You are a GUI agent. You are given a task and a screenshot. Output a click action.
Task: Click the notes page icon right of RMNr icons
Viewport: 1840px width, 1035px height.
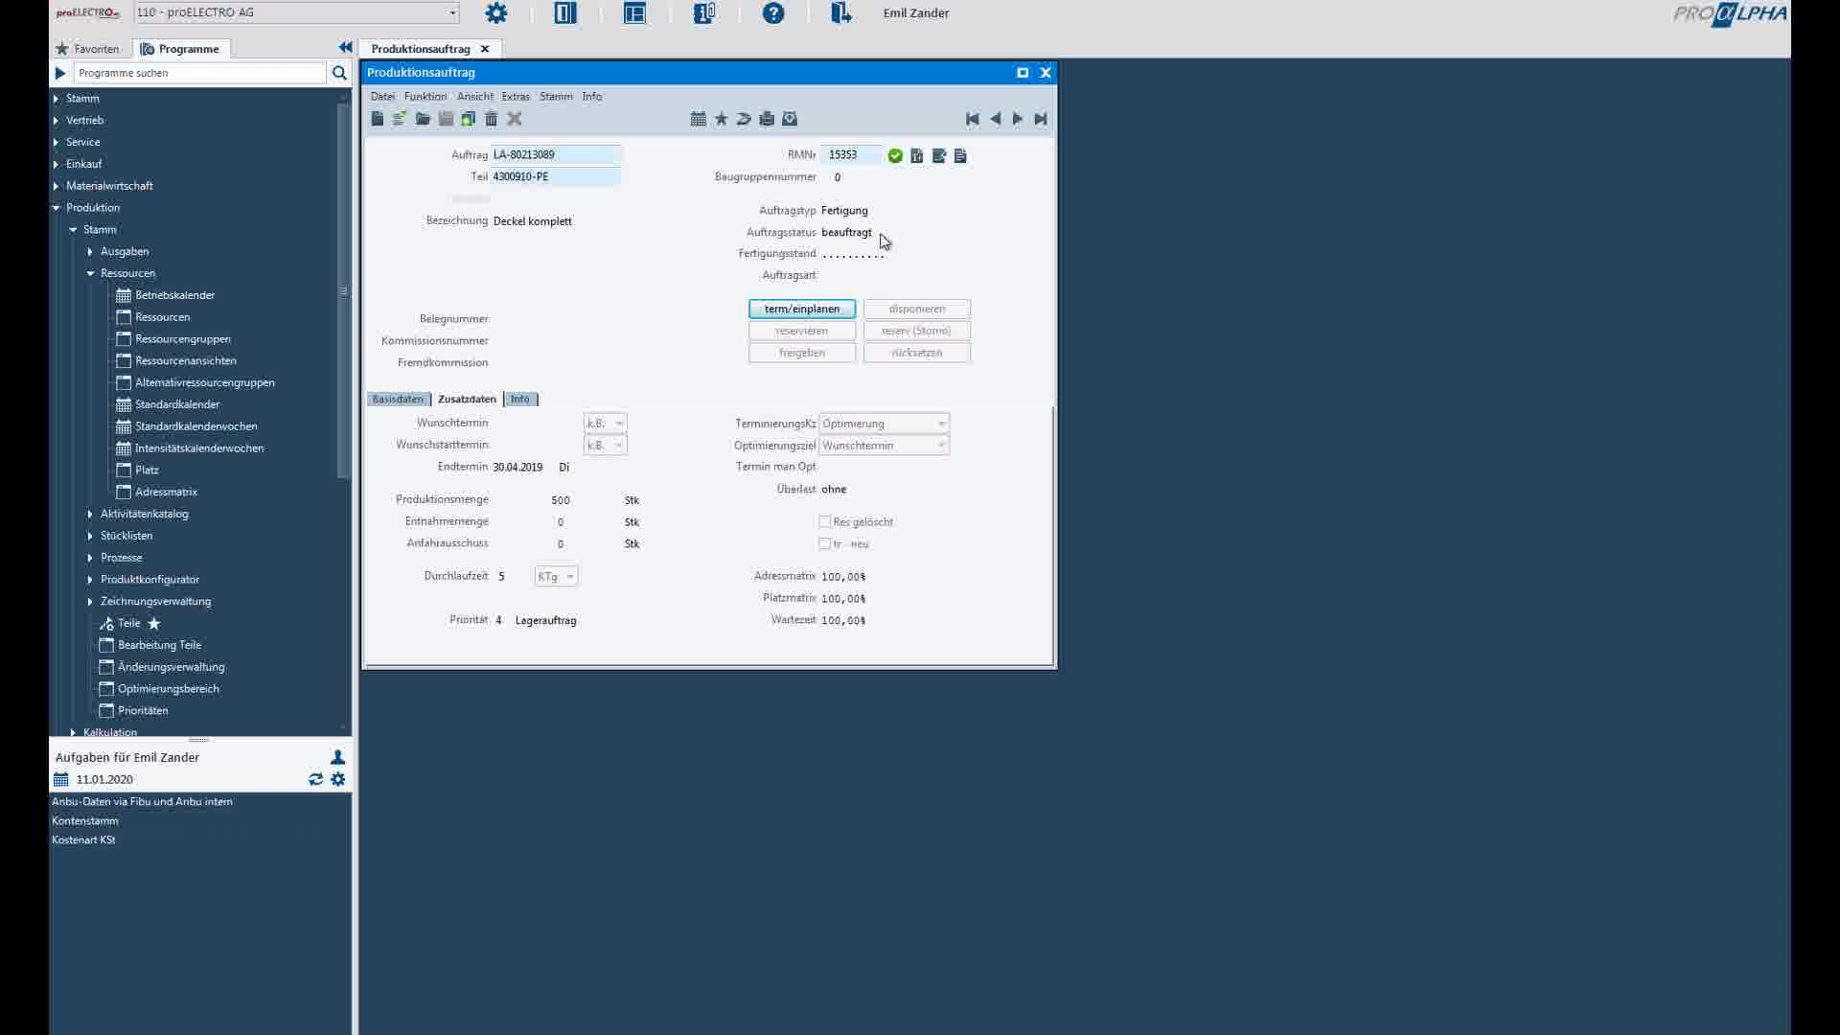tap(961, 155)
